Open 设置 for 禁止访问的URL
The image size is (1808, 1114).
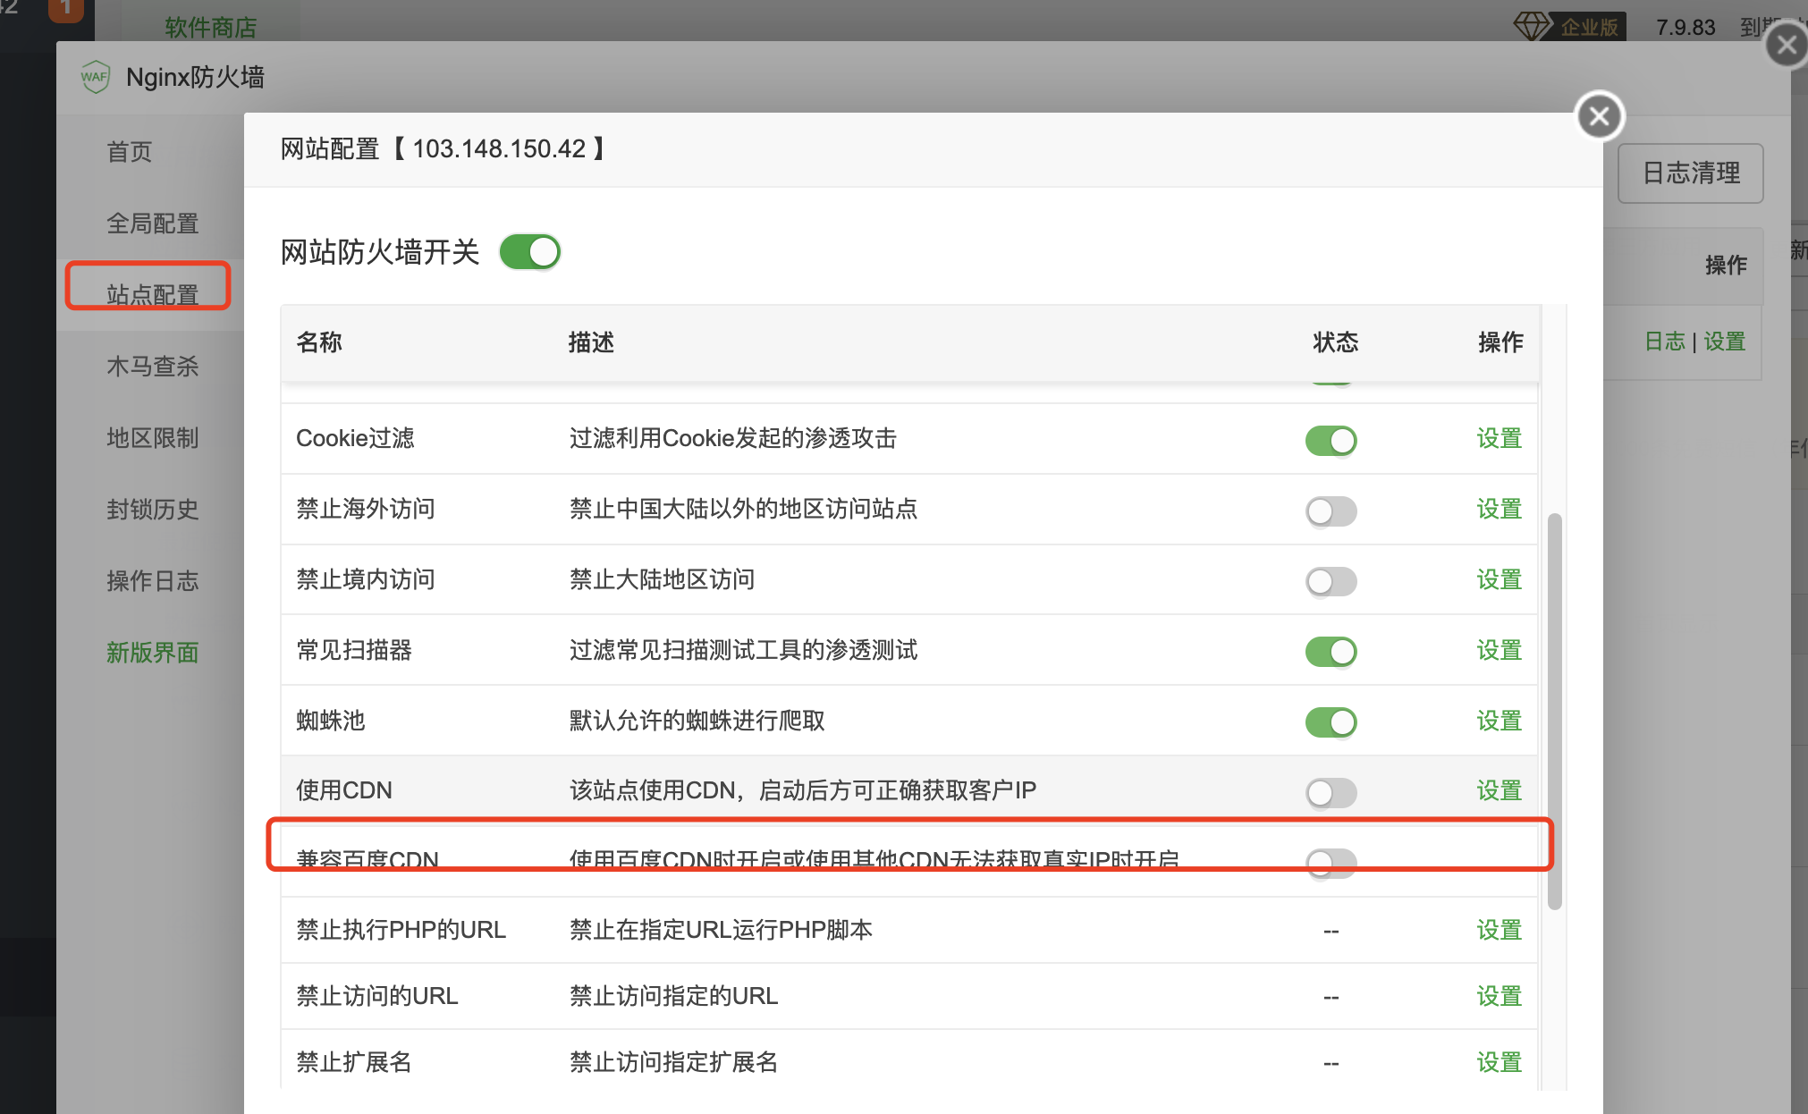1499,996
